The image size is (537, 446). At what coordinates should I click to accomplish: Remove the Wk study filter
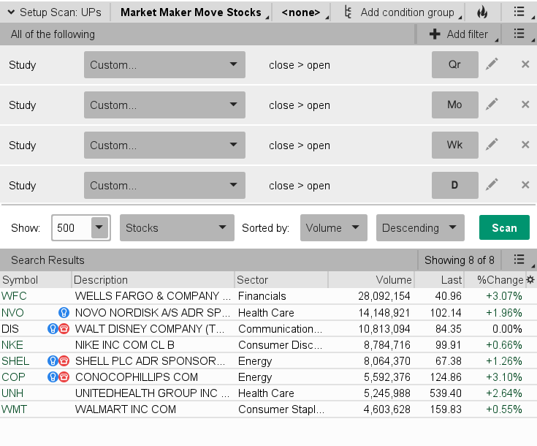pyautogui.click(x=525, y=145)
